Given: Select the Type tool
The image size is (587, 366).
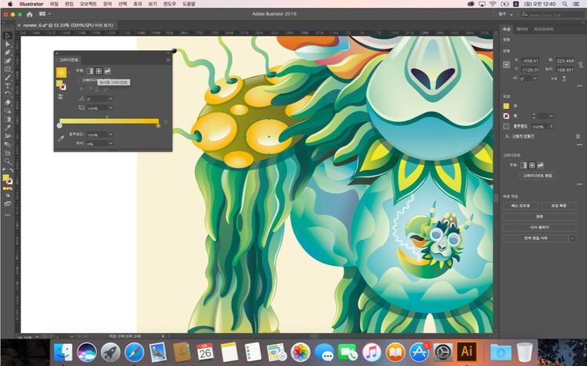Looking at the screenshot, I should (8, 86).
